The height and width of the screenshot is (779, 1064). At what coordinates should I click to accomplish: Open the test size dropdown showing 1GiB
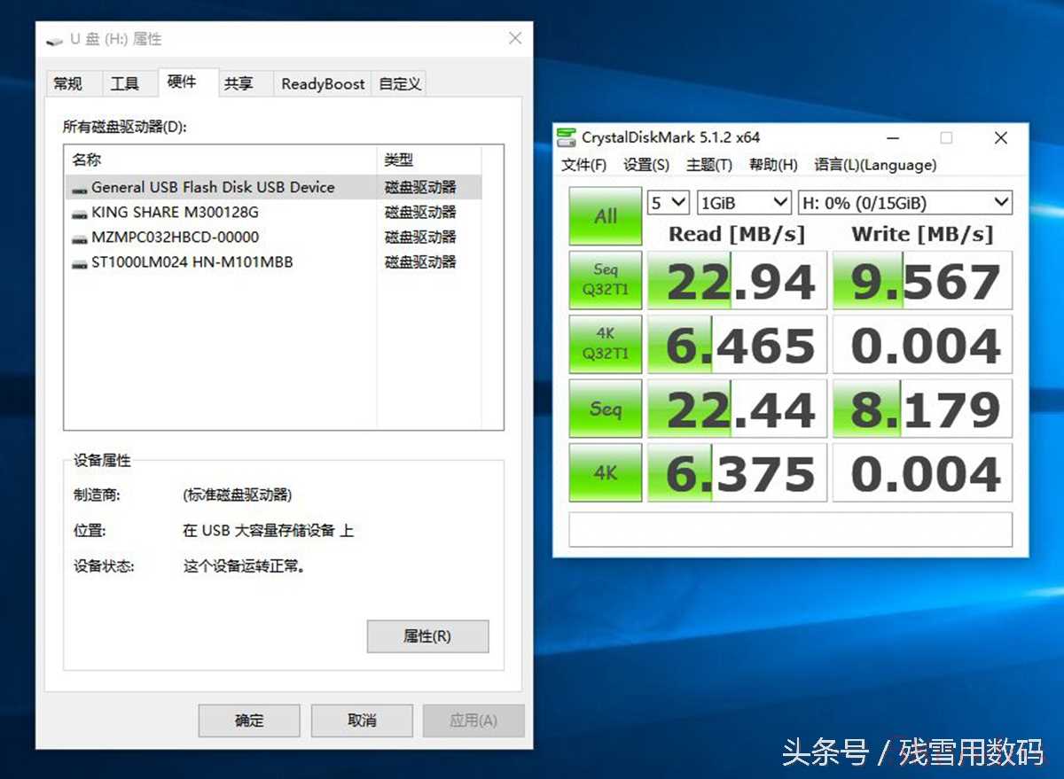click(744, 203)
